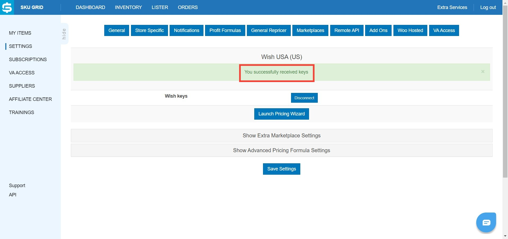Expand Show Extra Marketplace Settings

pyautogui.click(x=282, y=136)
